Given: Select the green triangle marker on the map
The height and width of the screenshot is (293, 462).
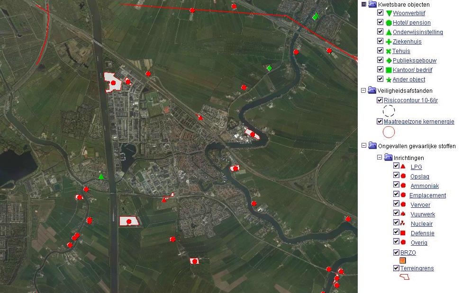Looking at the screenshot, I should [101, 177].
